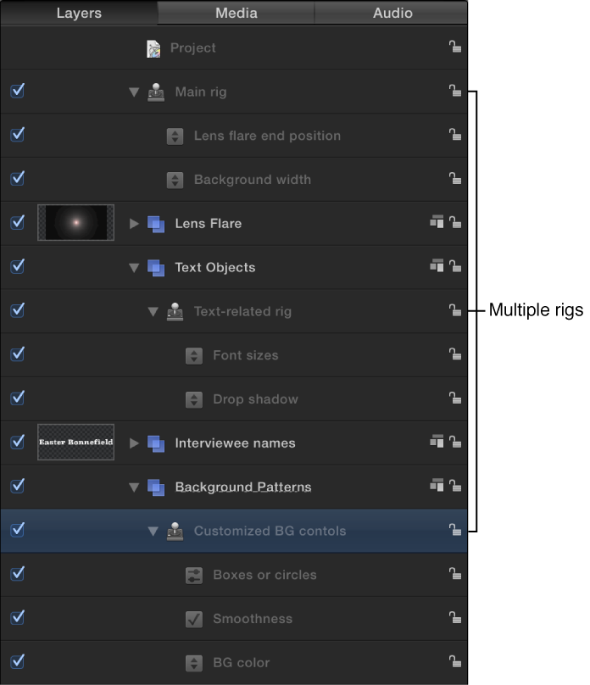Collapse the Text-related rig

153,311
